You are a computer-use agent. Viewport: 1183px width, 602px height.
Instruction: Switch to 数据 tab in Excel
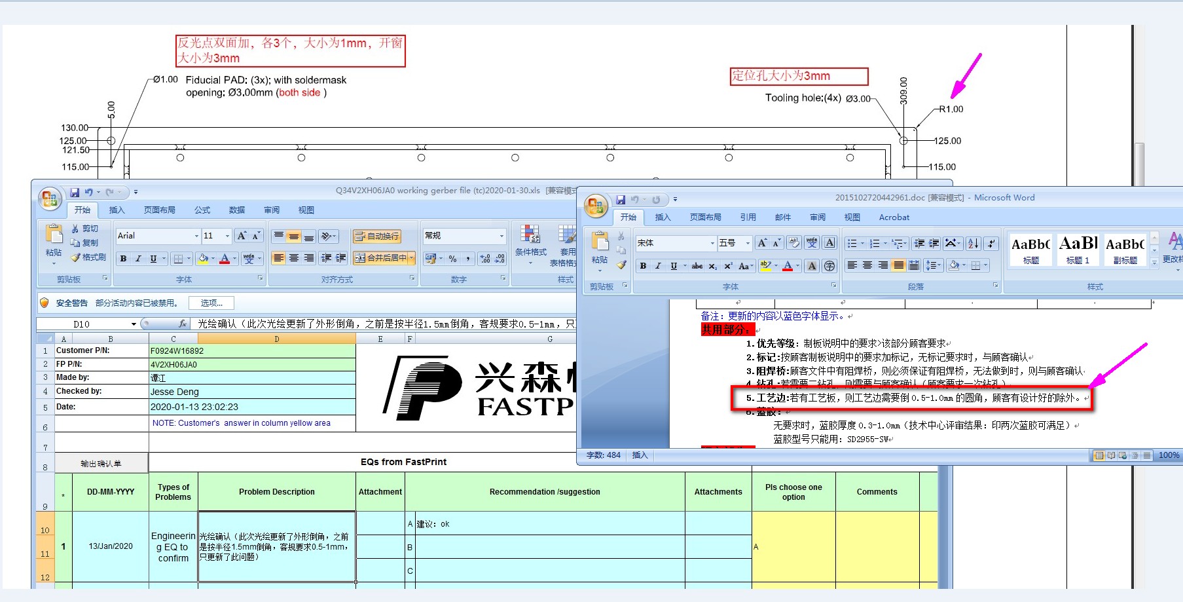pos(237,210)
